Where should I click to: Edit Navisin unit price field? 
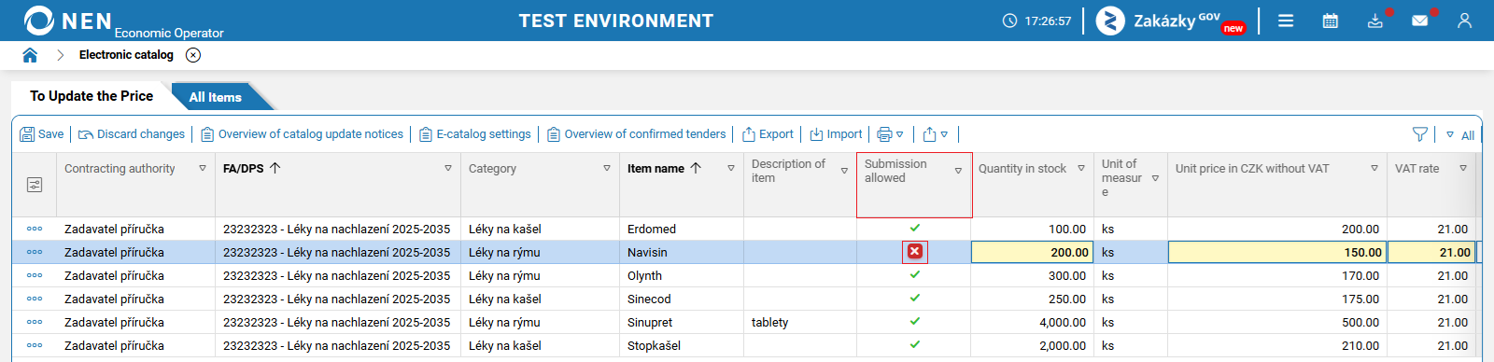click(x=1277, y=252)
